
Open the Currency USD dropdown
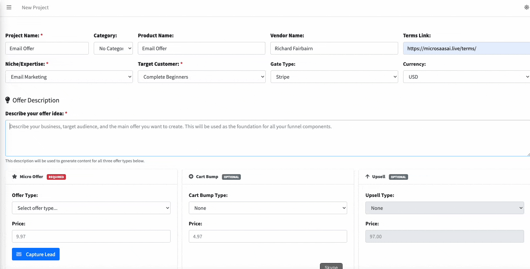[466, 77]
